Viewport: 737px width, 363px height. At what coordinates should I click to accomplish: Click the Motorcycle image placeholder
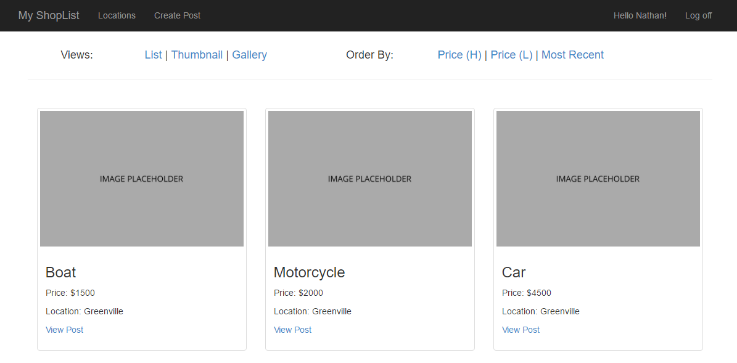point(370,179)
